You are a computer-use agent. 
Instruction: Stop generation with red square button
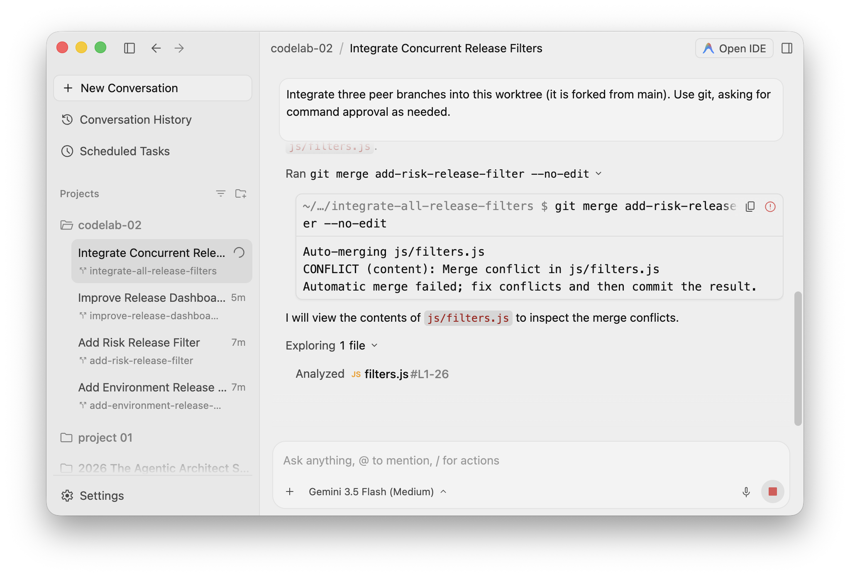[773, 492]
